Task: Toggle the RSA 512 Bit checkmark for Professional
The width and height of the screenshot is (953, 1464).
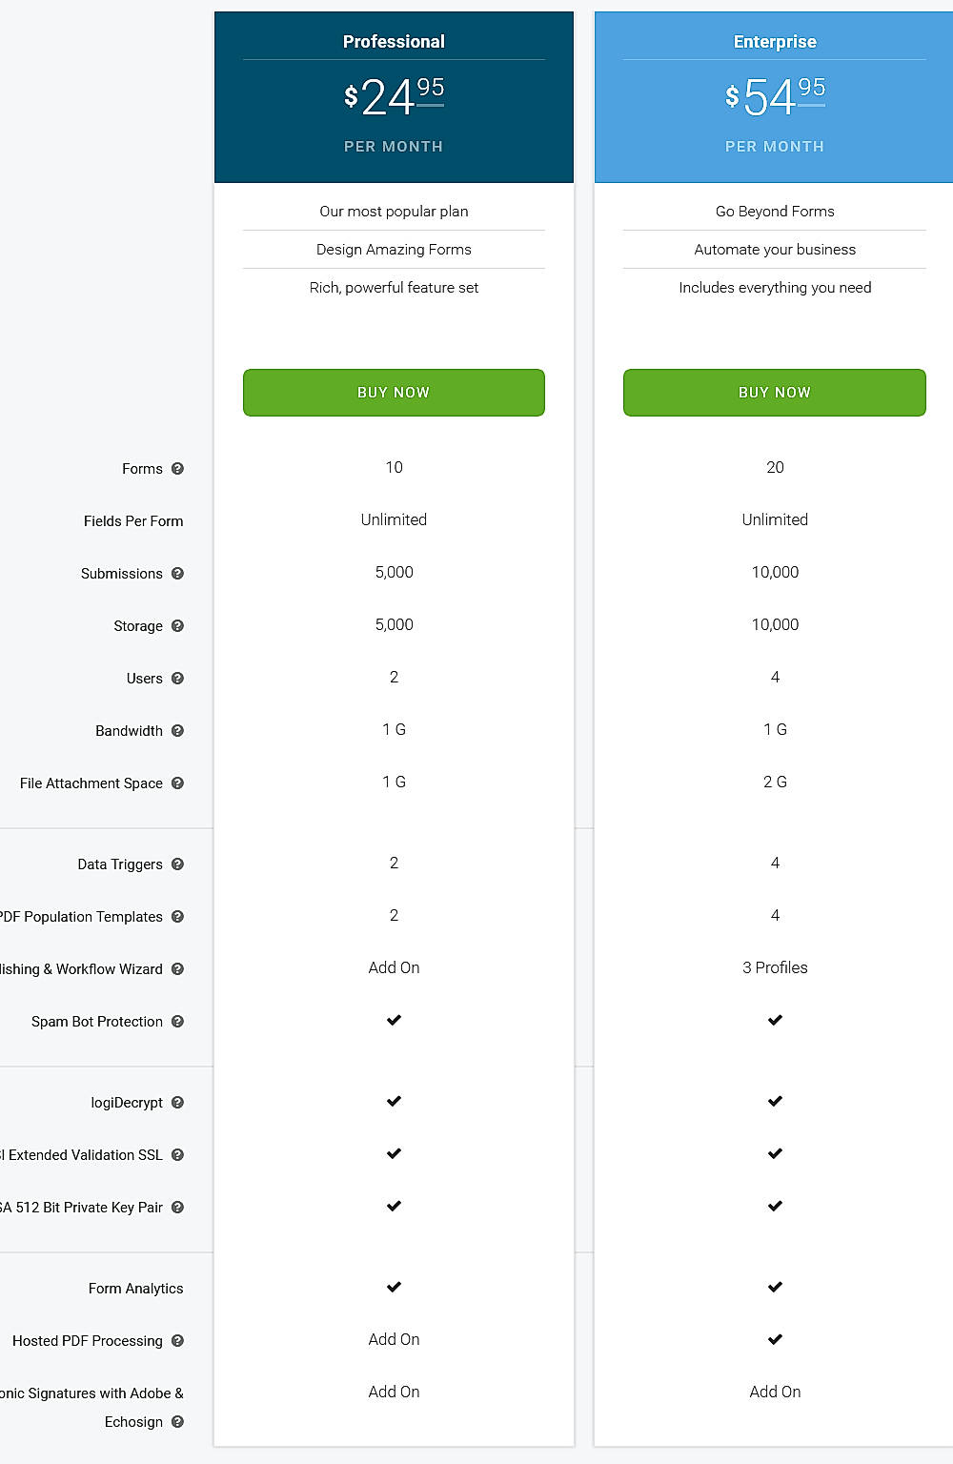Action: click(x=394, y=1206)
